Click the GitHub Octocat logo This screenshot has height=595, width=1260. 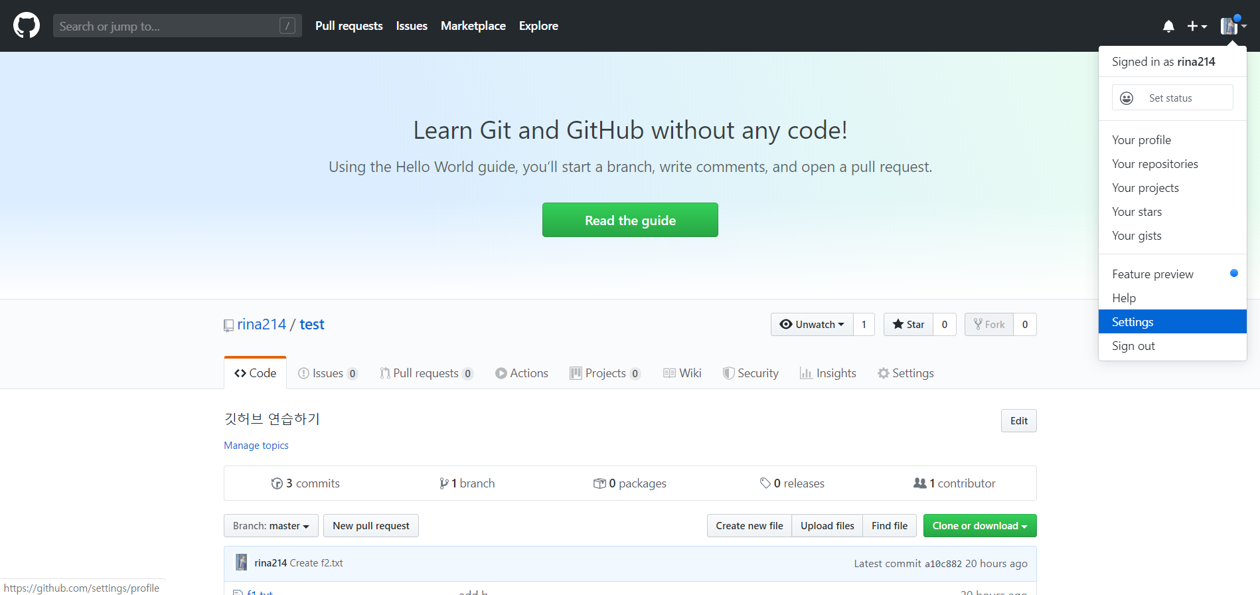(27, 26)
